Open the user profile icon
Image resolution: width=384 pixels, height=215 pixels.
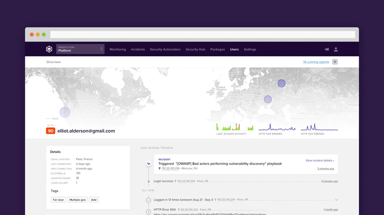coord(336,49)
